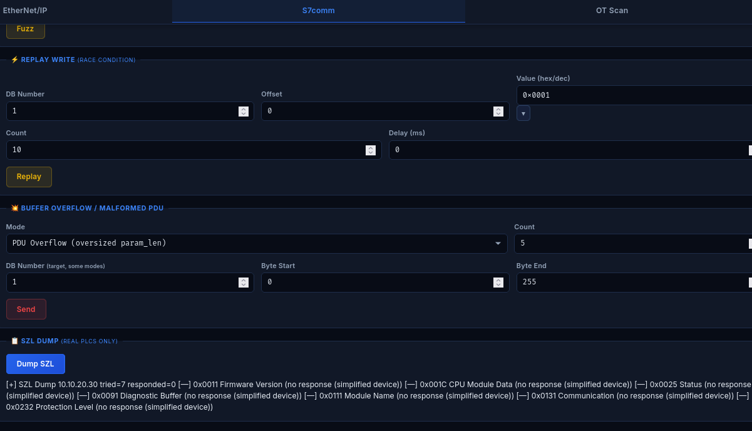Open the Mode dropdown showing PDU Overflow
Image resolution: width=752 pixels, height=431 pixels.
257,243
